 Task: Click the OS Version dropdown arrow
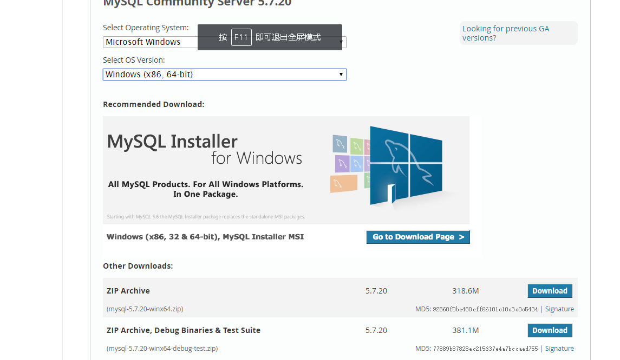pos(341,75)
